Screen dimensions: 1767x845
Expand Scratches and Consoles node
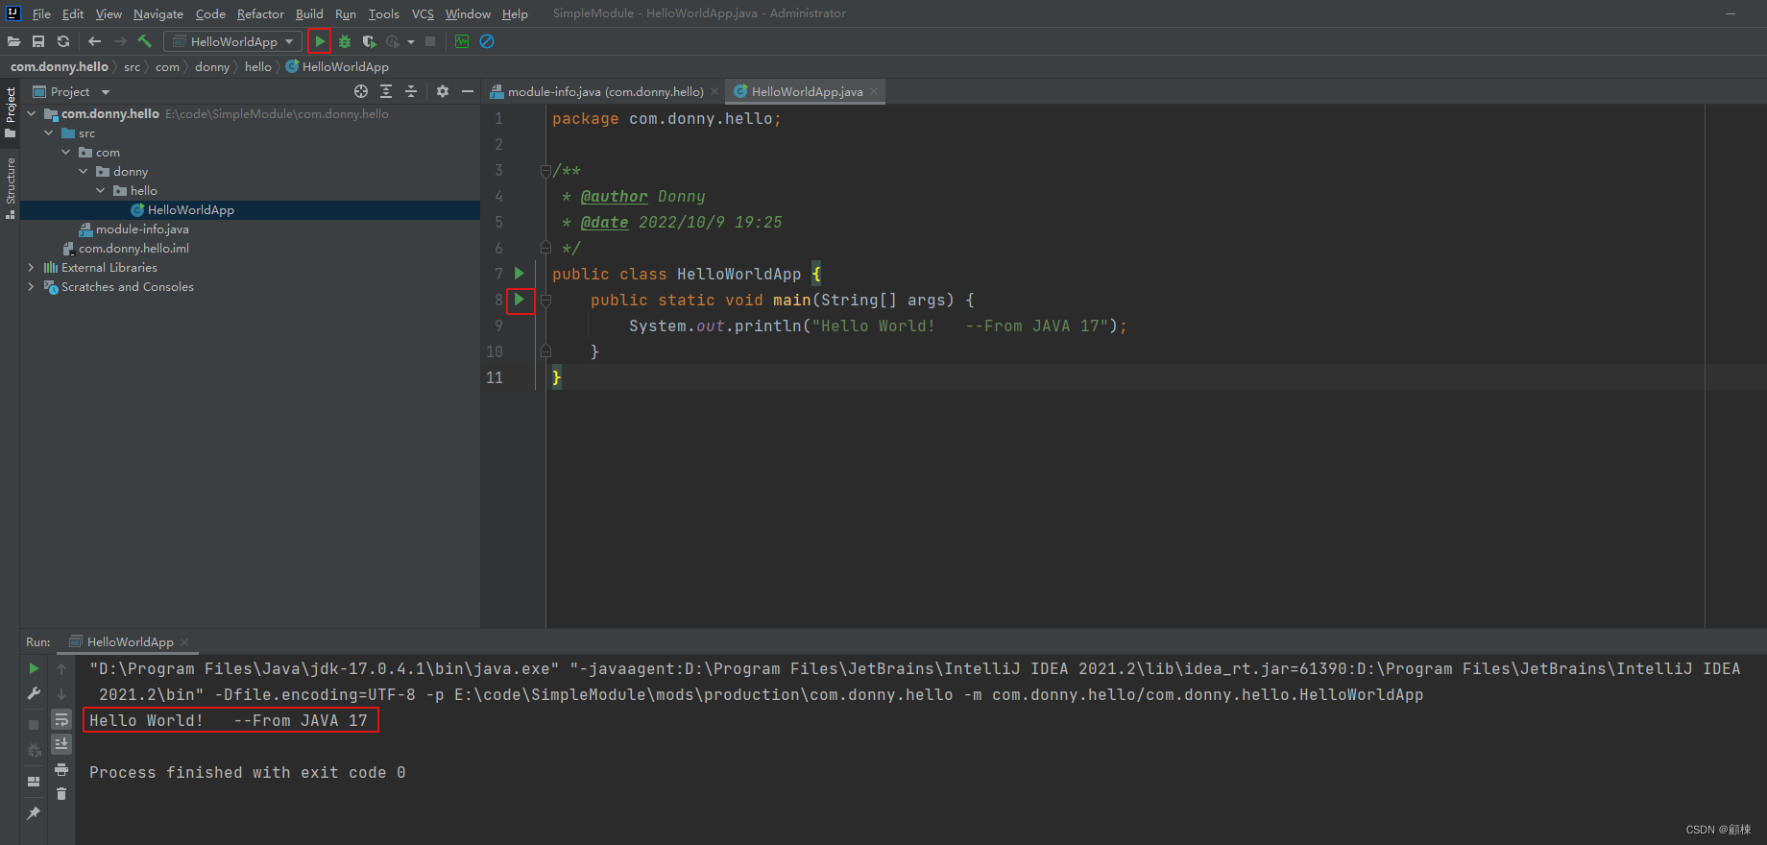pyautogui.click(x=32, y=286)
